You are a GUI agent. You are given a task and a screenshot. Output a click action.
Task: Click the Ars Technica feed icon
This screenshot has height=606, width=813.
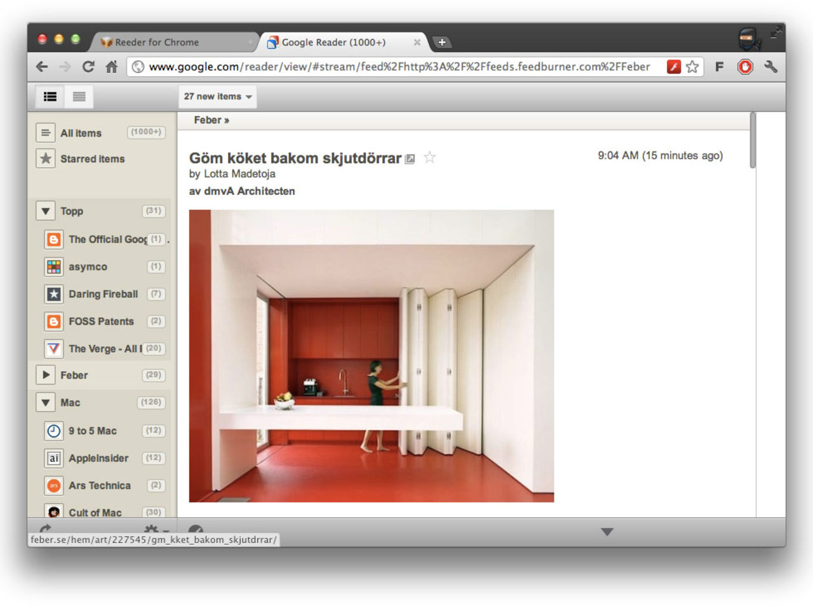click(53, 485)
